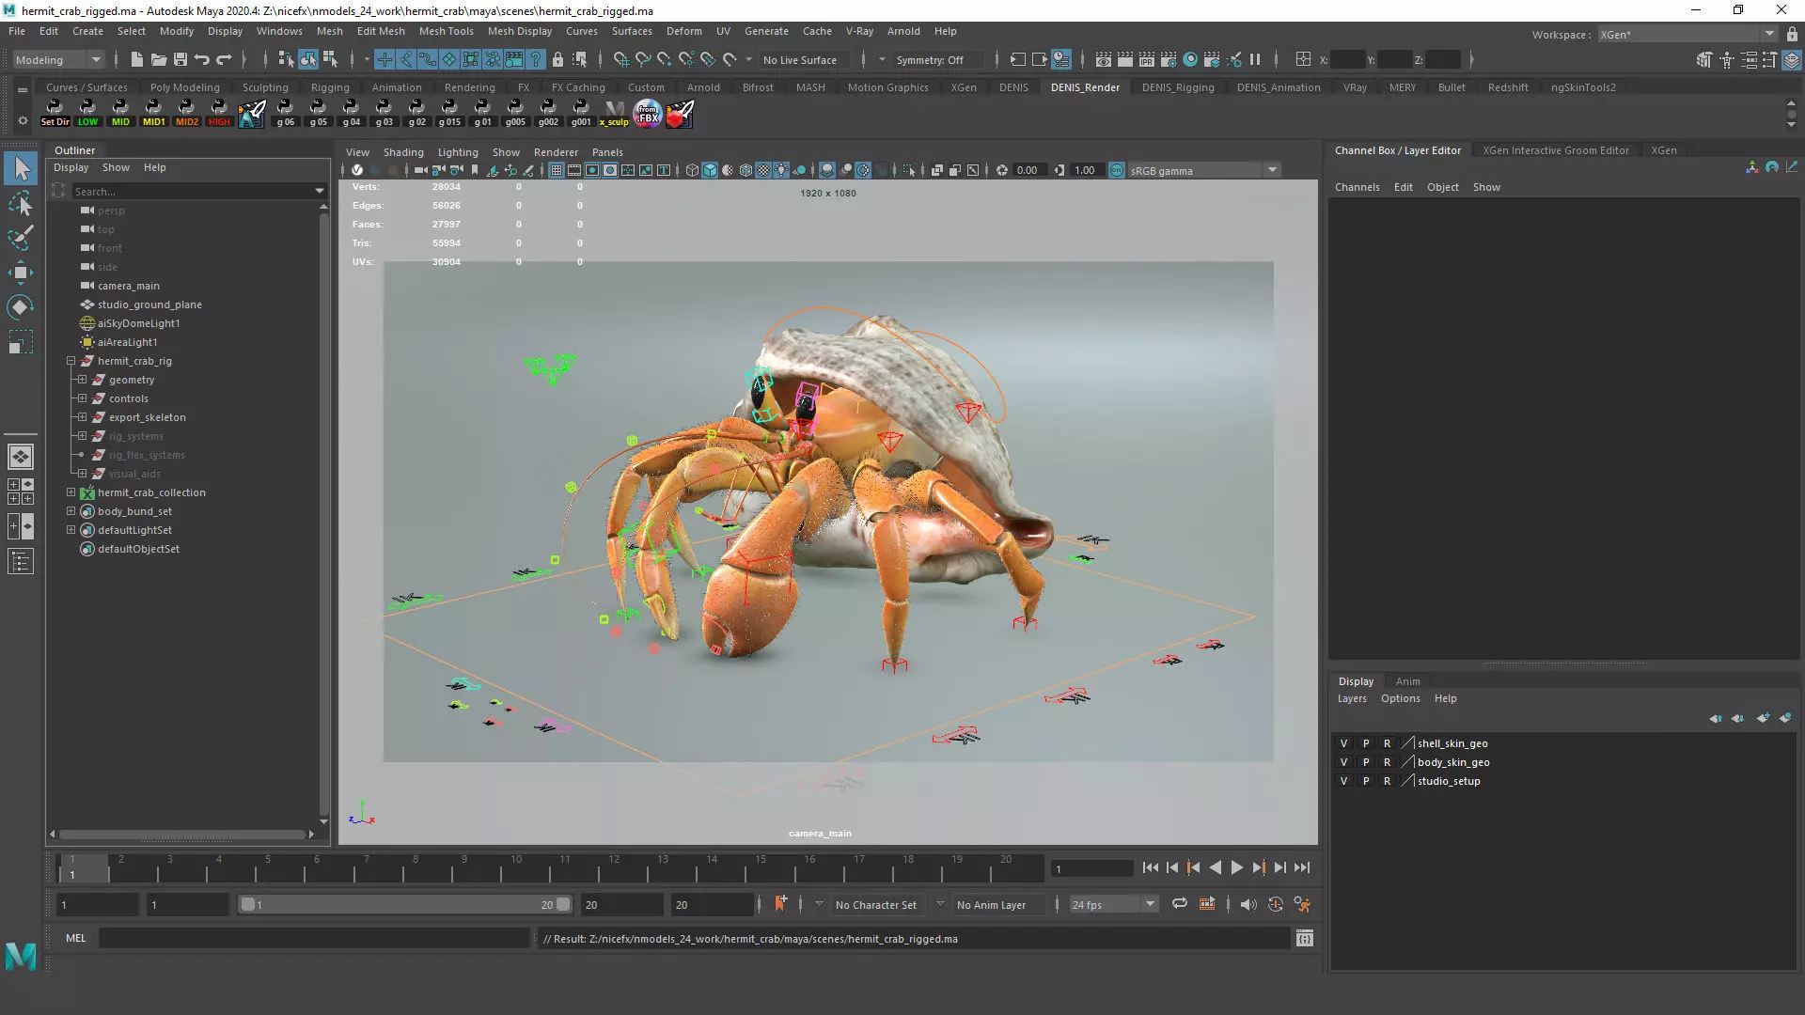Open the Mesh Tools menu
The image size is (1805, 1015).
tap(446, 31)
